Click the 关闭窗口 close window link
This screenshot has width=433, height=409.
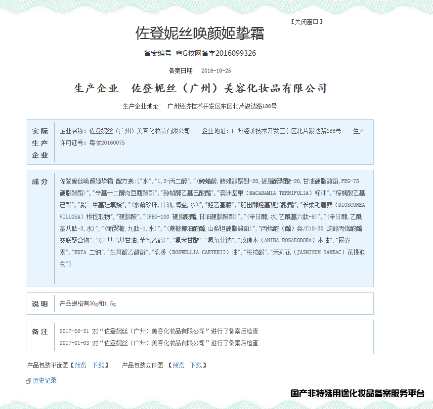click(x=307, y=22)
